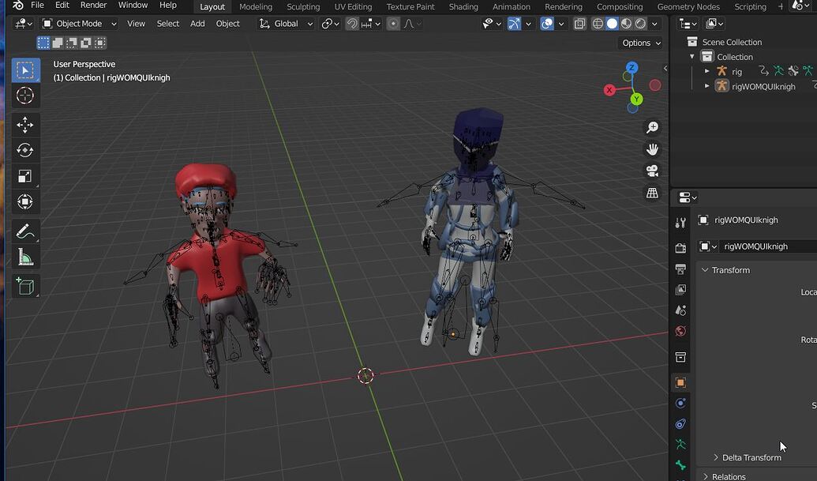Open the editor type dropdown in the 3D viewport
The image size is (817, 481).
[x=24, y=24]
